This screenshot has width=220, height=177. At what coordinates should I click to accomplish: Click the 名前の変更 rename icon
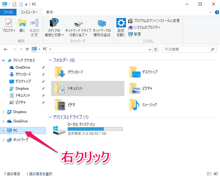pyautogui.click(x=34, y=28)
